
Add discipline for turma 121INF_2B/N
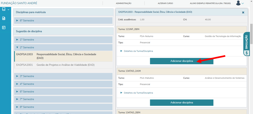click(x=181, y=61)
